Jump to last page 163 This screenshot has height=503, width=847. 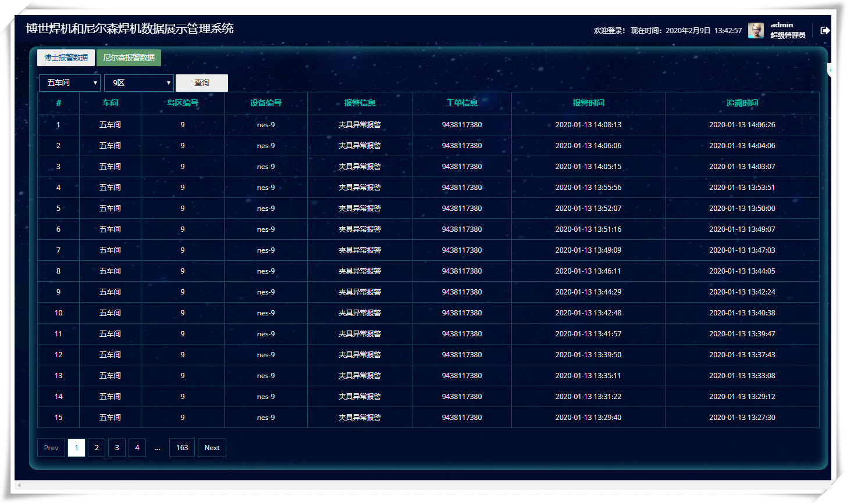182,448
